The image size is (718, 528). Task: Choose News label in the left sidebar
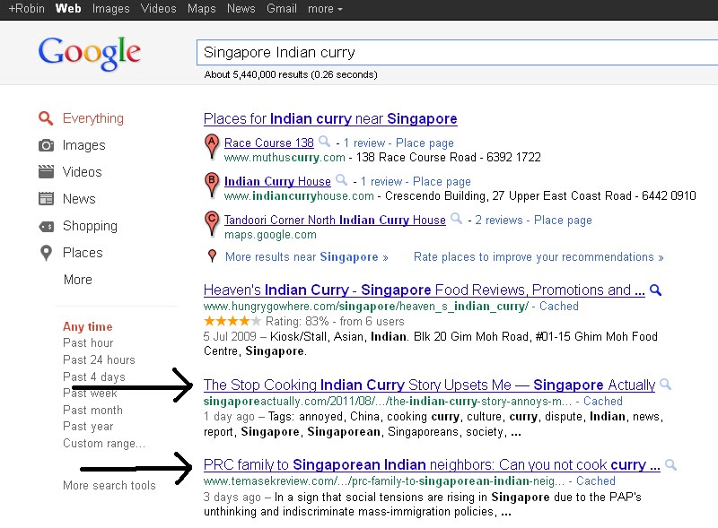79,199
